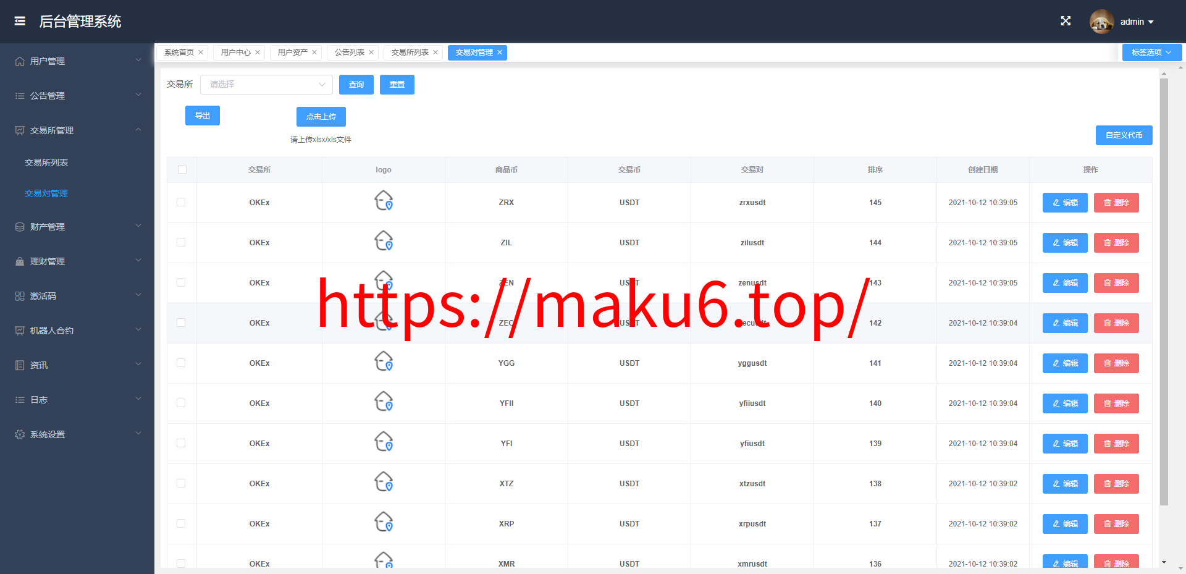Expand the 公告管理 menu chevron
Image resolution: width=1186 pixels, height=574 pixels.
coord(138,95)
